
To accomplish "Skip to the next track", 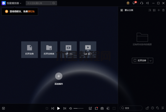I will [65, 108].
